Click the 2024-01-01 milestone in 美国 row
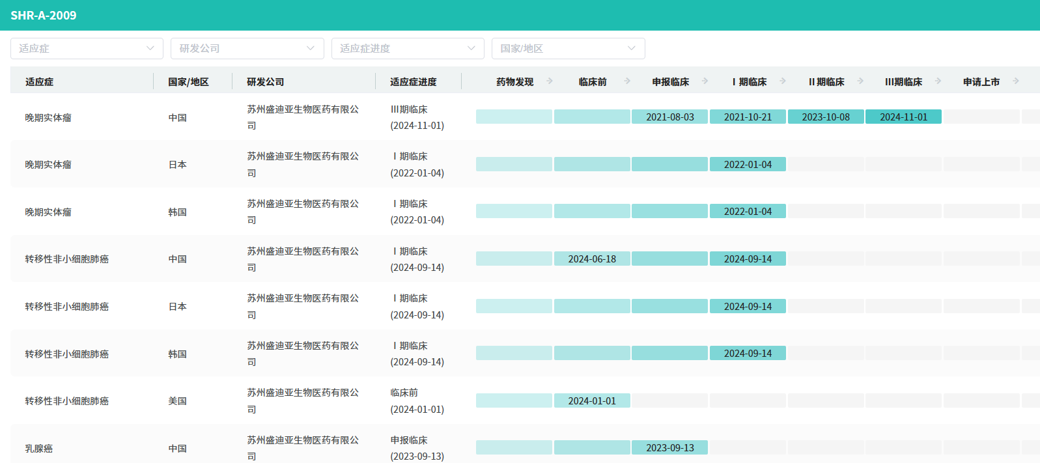The height and width of the screenshot is (463, 1040). (592, 401)
